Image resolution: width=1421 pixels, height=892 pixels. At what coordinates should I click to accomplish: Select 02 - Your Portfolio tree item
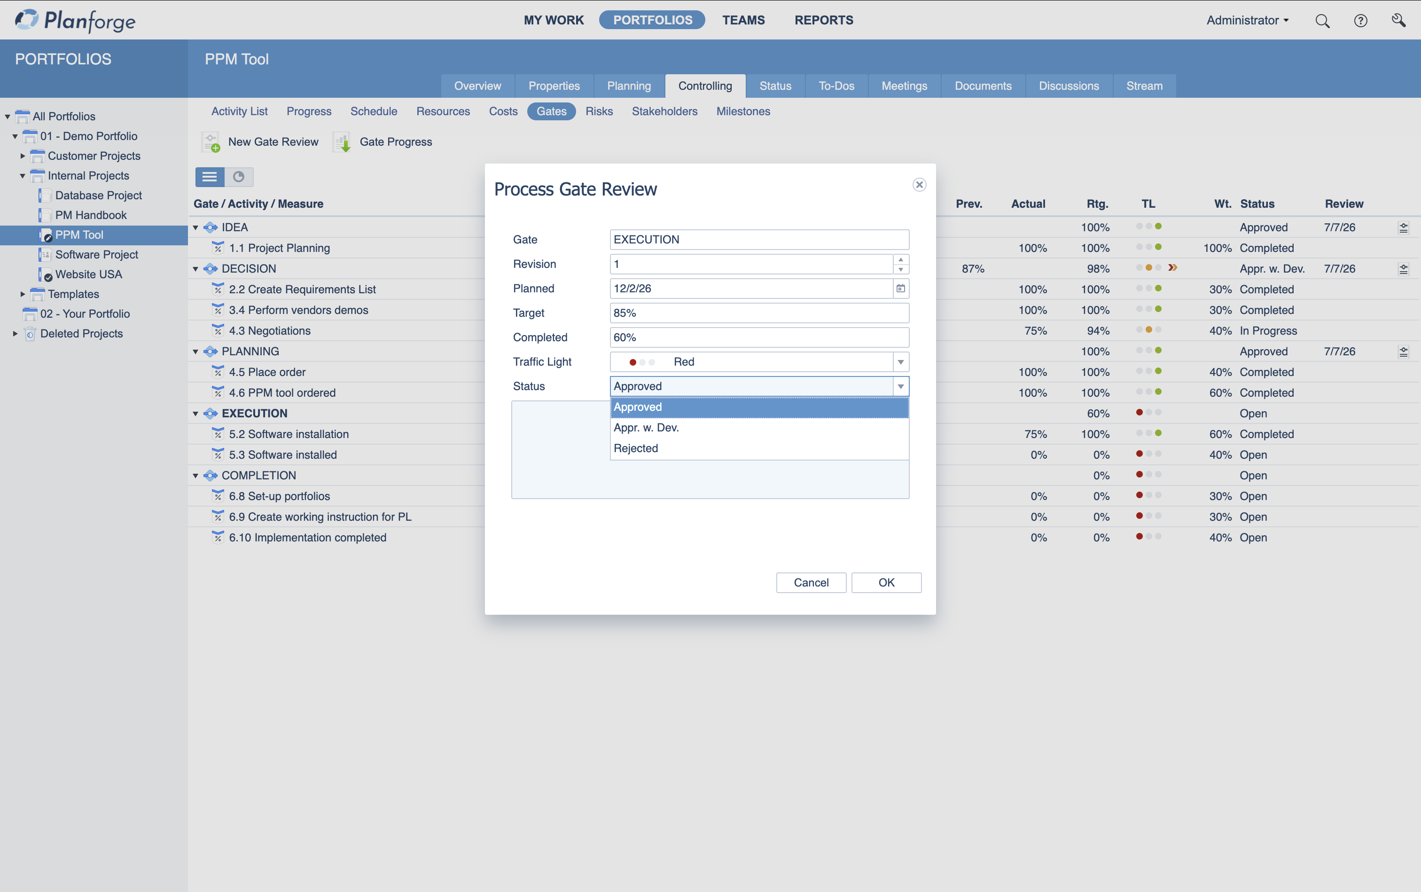point(85,314)
